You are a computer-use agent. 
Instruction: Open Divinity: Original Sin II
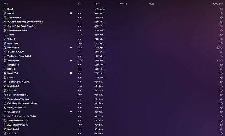[17, 108]
